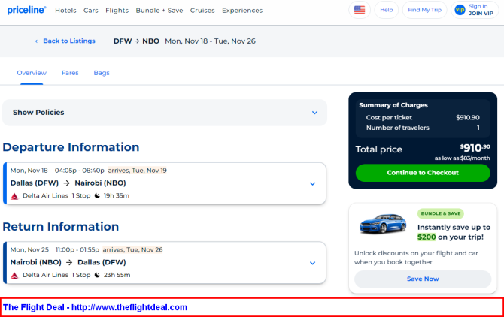Screen dimensions: 504x317
Task: Click the blue car bundle image
Action: click(383, 223)
